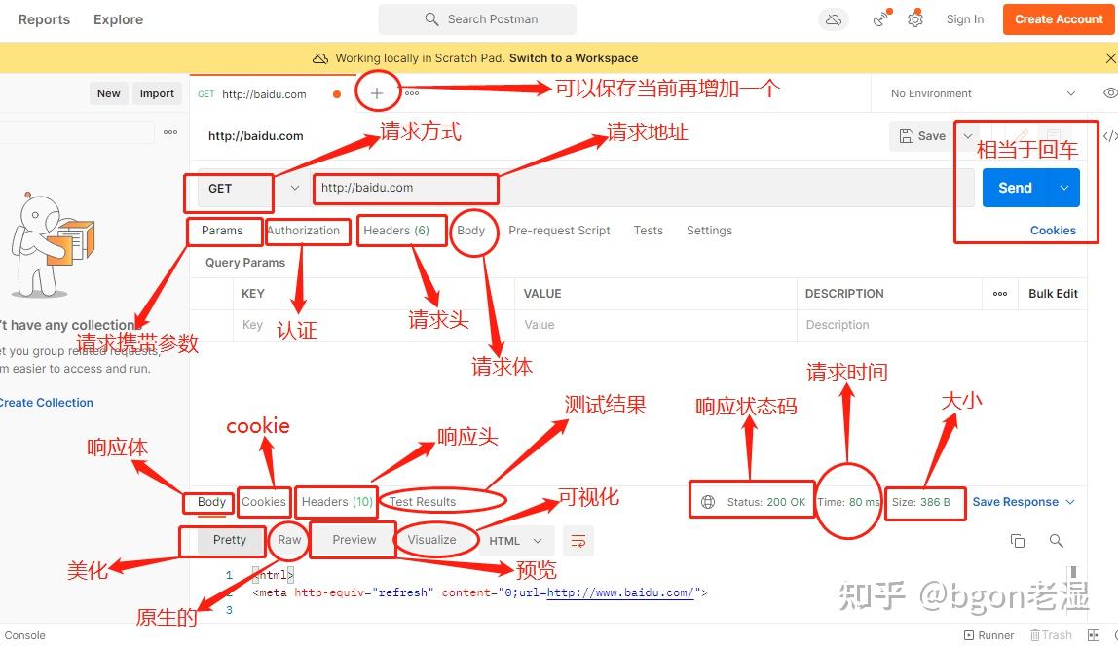This screenshot has width=1118, height=646.
Task: Select the Pretty response formatting option
Action: pos(228,539)
